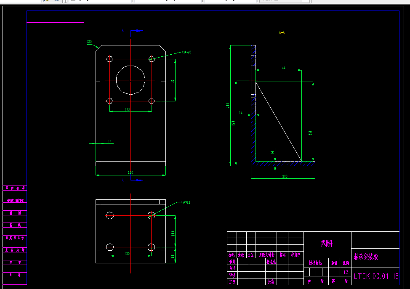Select the 200 dimension under section view
The height and width of the screenshot is (289, 410).
coord(285,176)
